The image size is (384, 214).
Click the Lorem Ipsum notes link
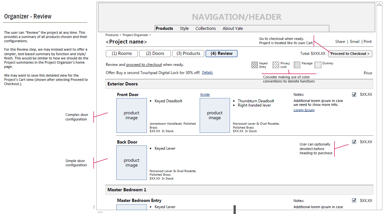tap(304, 110)
